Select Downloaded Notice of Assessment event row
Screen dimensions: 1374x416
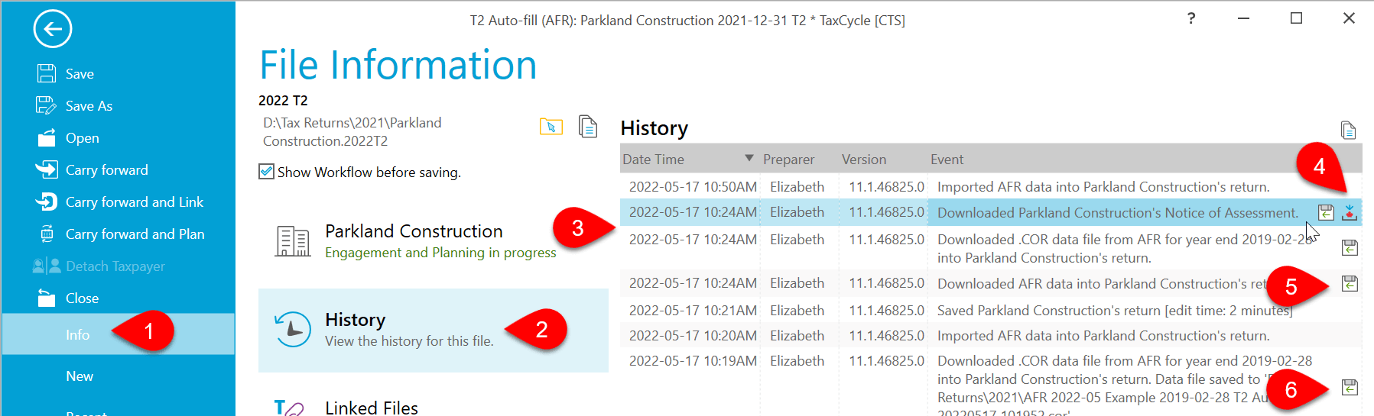tap(991, 212)
